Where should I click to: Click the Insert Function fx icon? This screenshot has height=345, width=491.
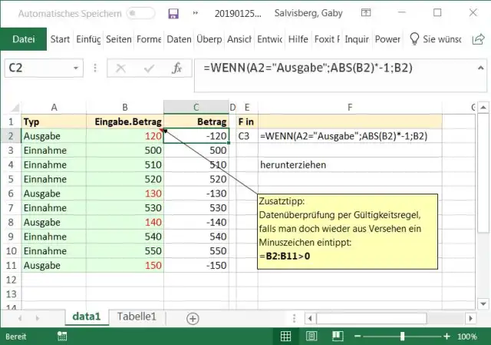176,68
